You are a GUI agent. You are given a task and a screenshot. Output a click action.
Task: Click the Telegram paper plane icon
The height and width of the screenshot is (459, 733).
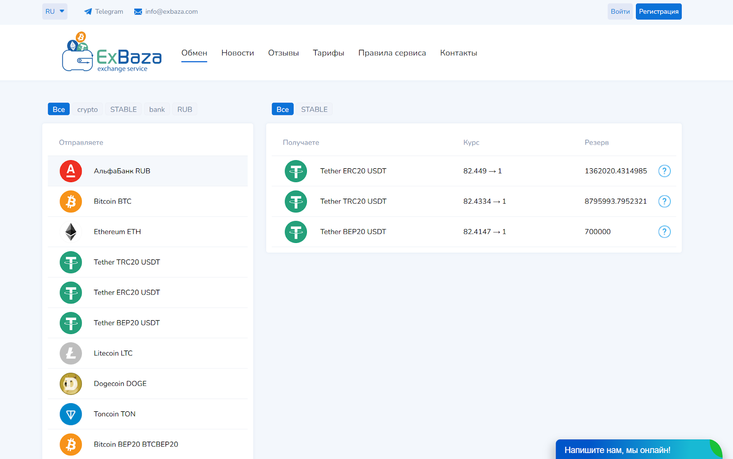(88, 11)
